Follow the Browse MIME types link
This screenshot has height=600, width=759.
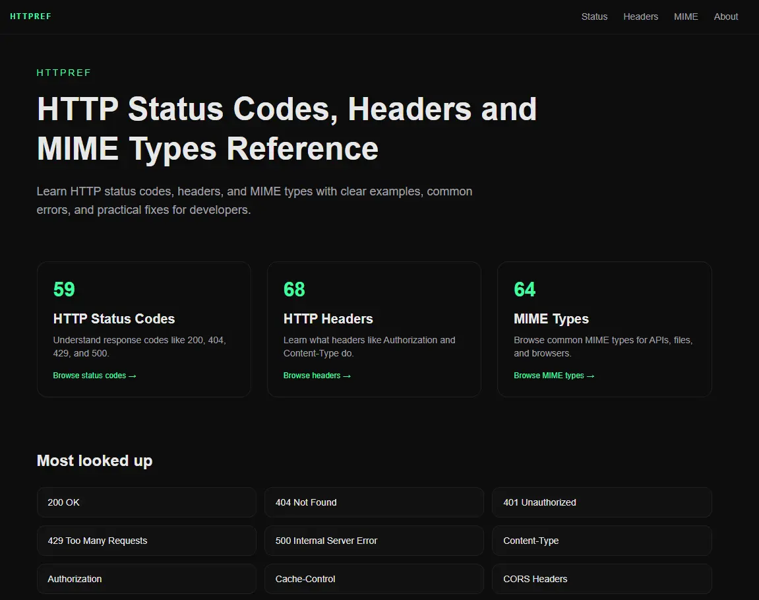tap(554, 376)
